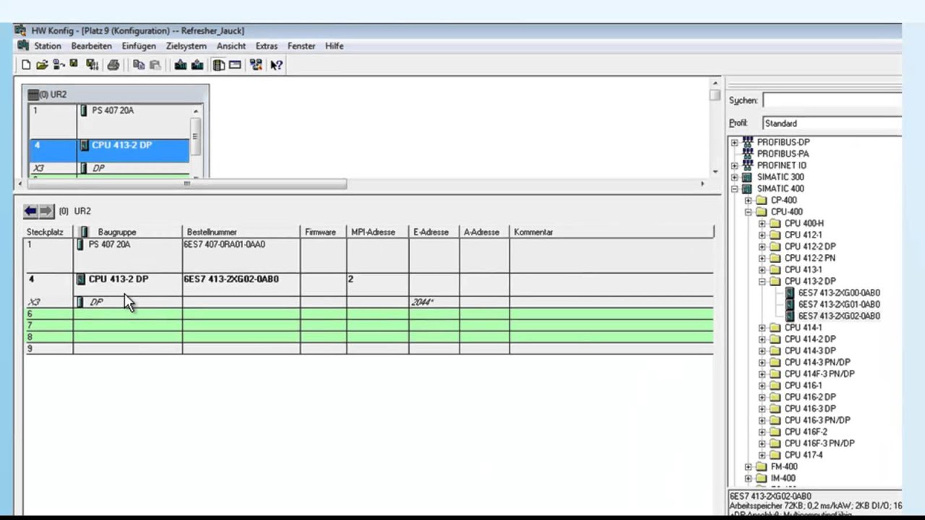
Task: Select the PS 407 20A row in table
Action: [369, 255]
